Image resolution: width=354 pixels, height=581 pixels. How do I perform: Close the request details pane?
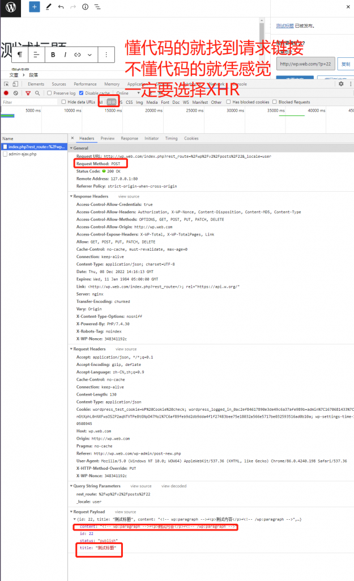coord(72,138)
